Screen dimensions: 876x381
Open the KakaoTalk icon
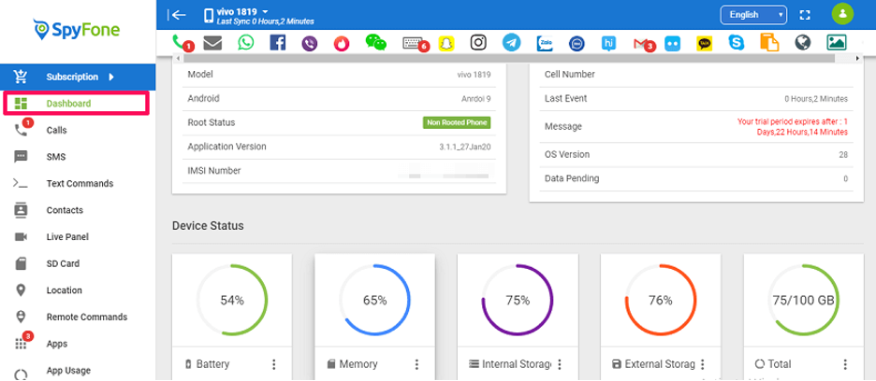pos(705,44)
